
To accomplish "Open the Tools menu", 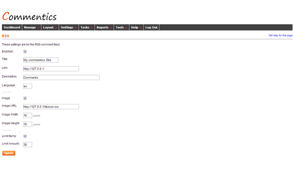I will 121,27.
